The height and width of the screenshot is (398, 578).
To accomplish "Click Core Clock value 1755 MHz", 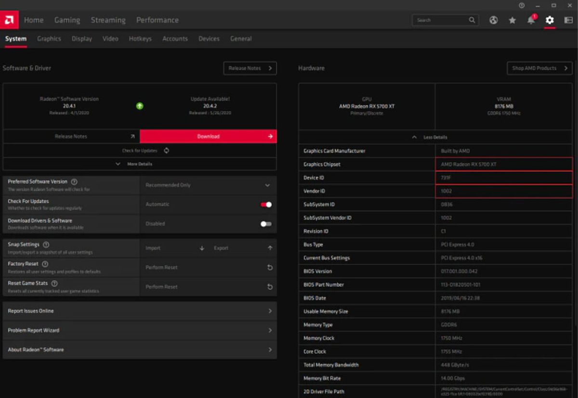I will [x=452, y=352].
